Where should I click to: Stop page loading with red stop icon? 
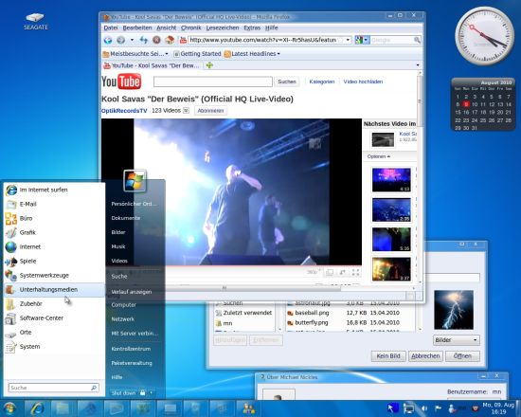156,40
